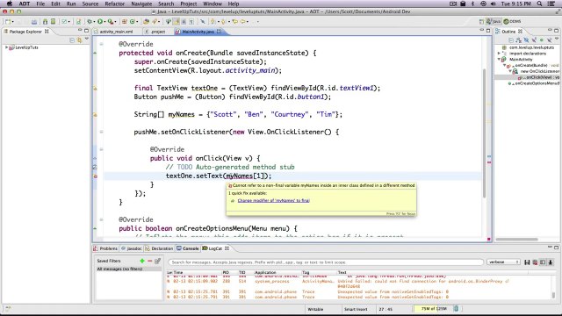Click the Back navigation arrow icon
This screenshot has width=562, height=316.
pyautogui.click(x=235, y=21)
